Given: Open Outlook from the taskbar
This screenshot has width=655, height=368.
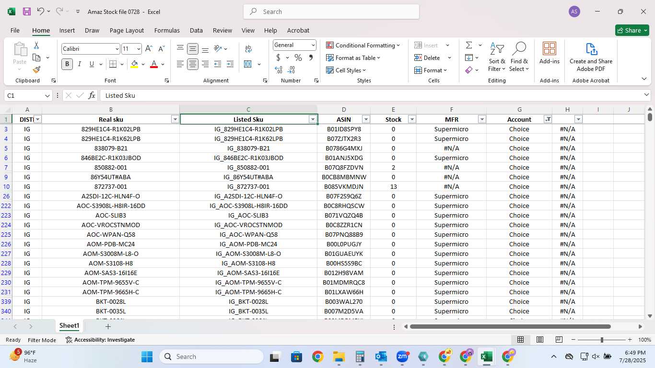Looking at the screenshot, I should pos(381,356).
